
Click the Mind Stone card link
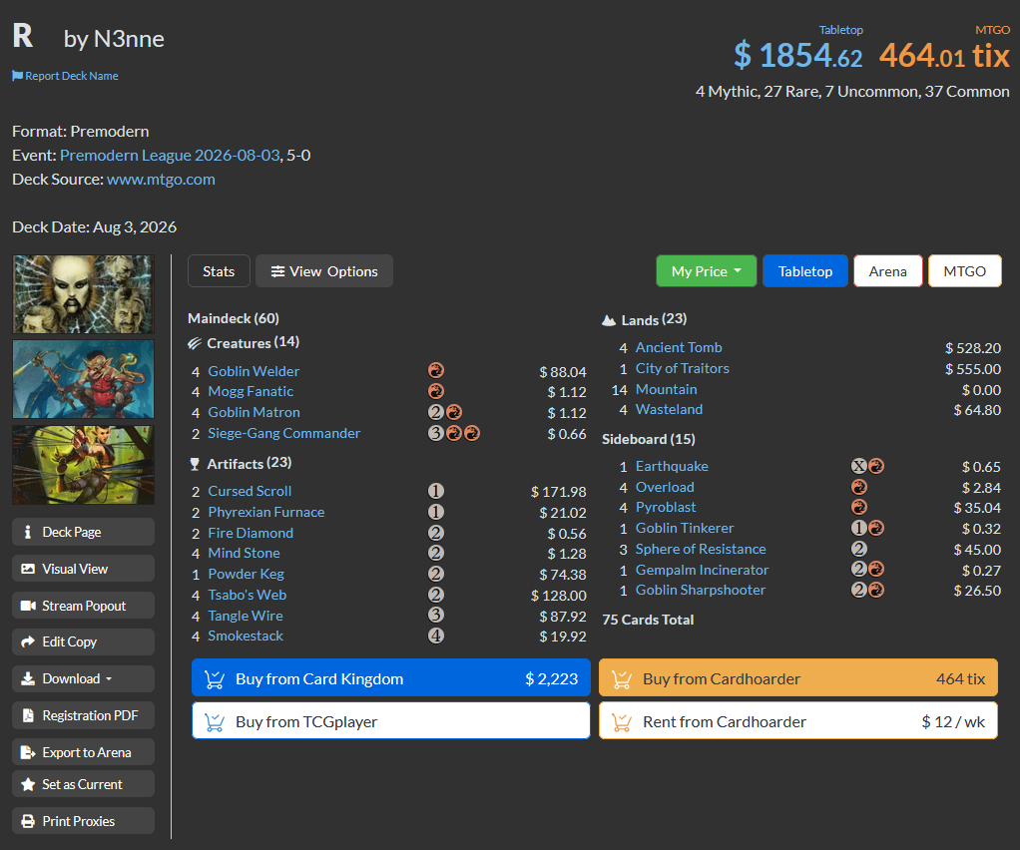244,554
